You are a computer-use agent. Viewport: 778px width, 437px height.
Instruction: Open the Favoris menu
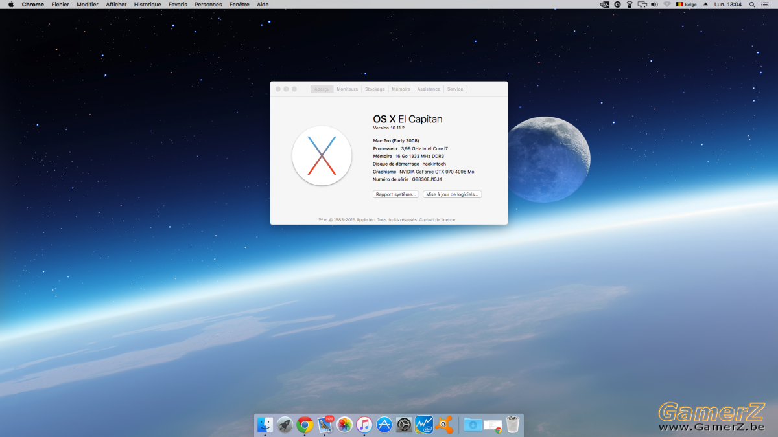click(178, 5)
